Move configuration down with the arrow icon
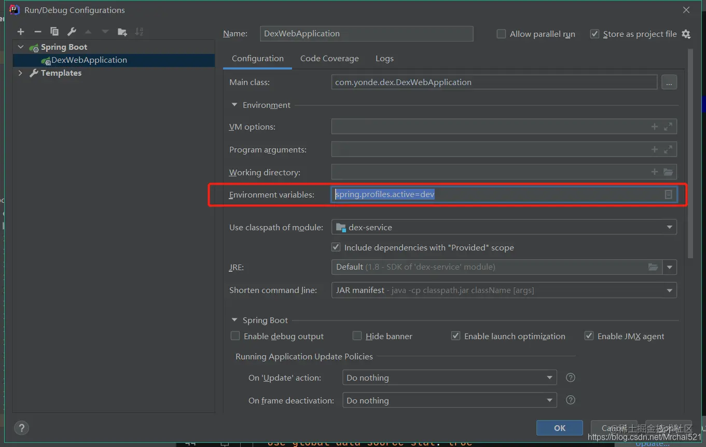 point(105,32)
